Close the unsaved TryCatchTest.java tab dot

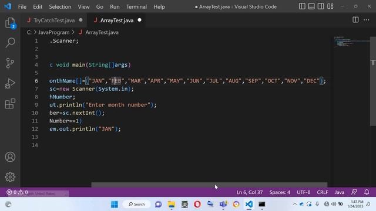[x=81, y=20]
